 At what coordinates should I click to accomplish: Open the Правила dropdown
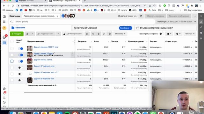coord(120,34)
